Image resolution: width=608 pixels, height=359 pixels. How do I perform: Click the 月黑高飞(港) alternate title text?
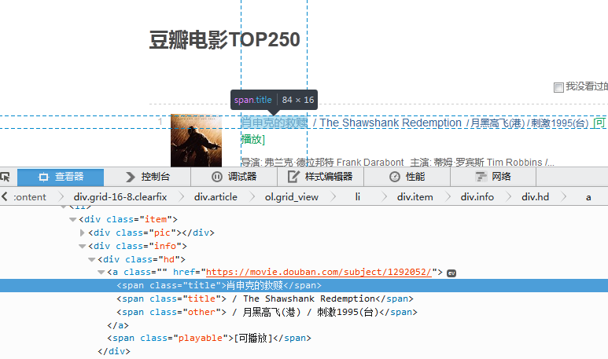(497, 123)
